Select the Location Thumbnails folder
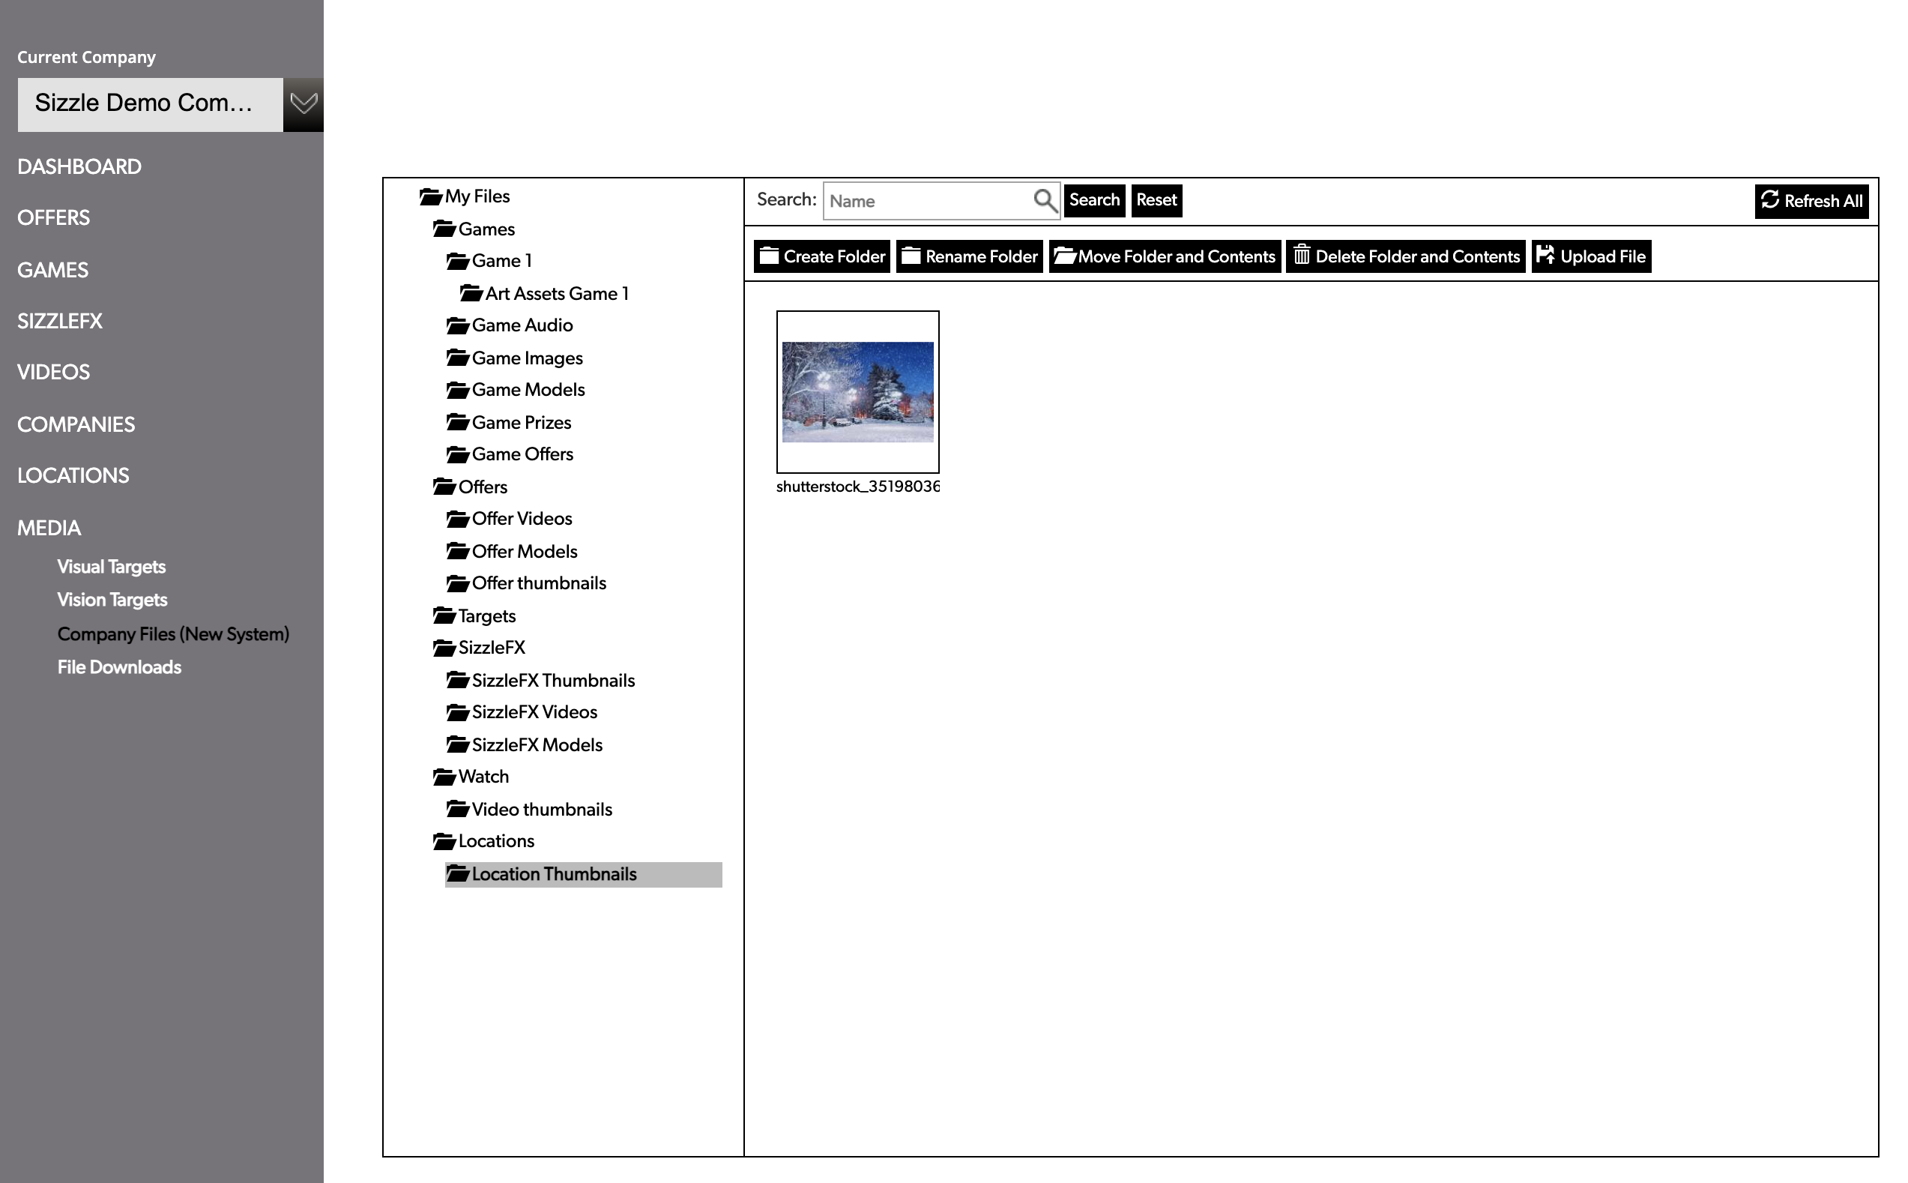 (553, 873)
